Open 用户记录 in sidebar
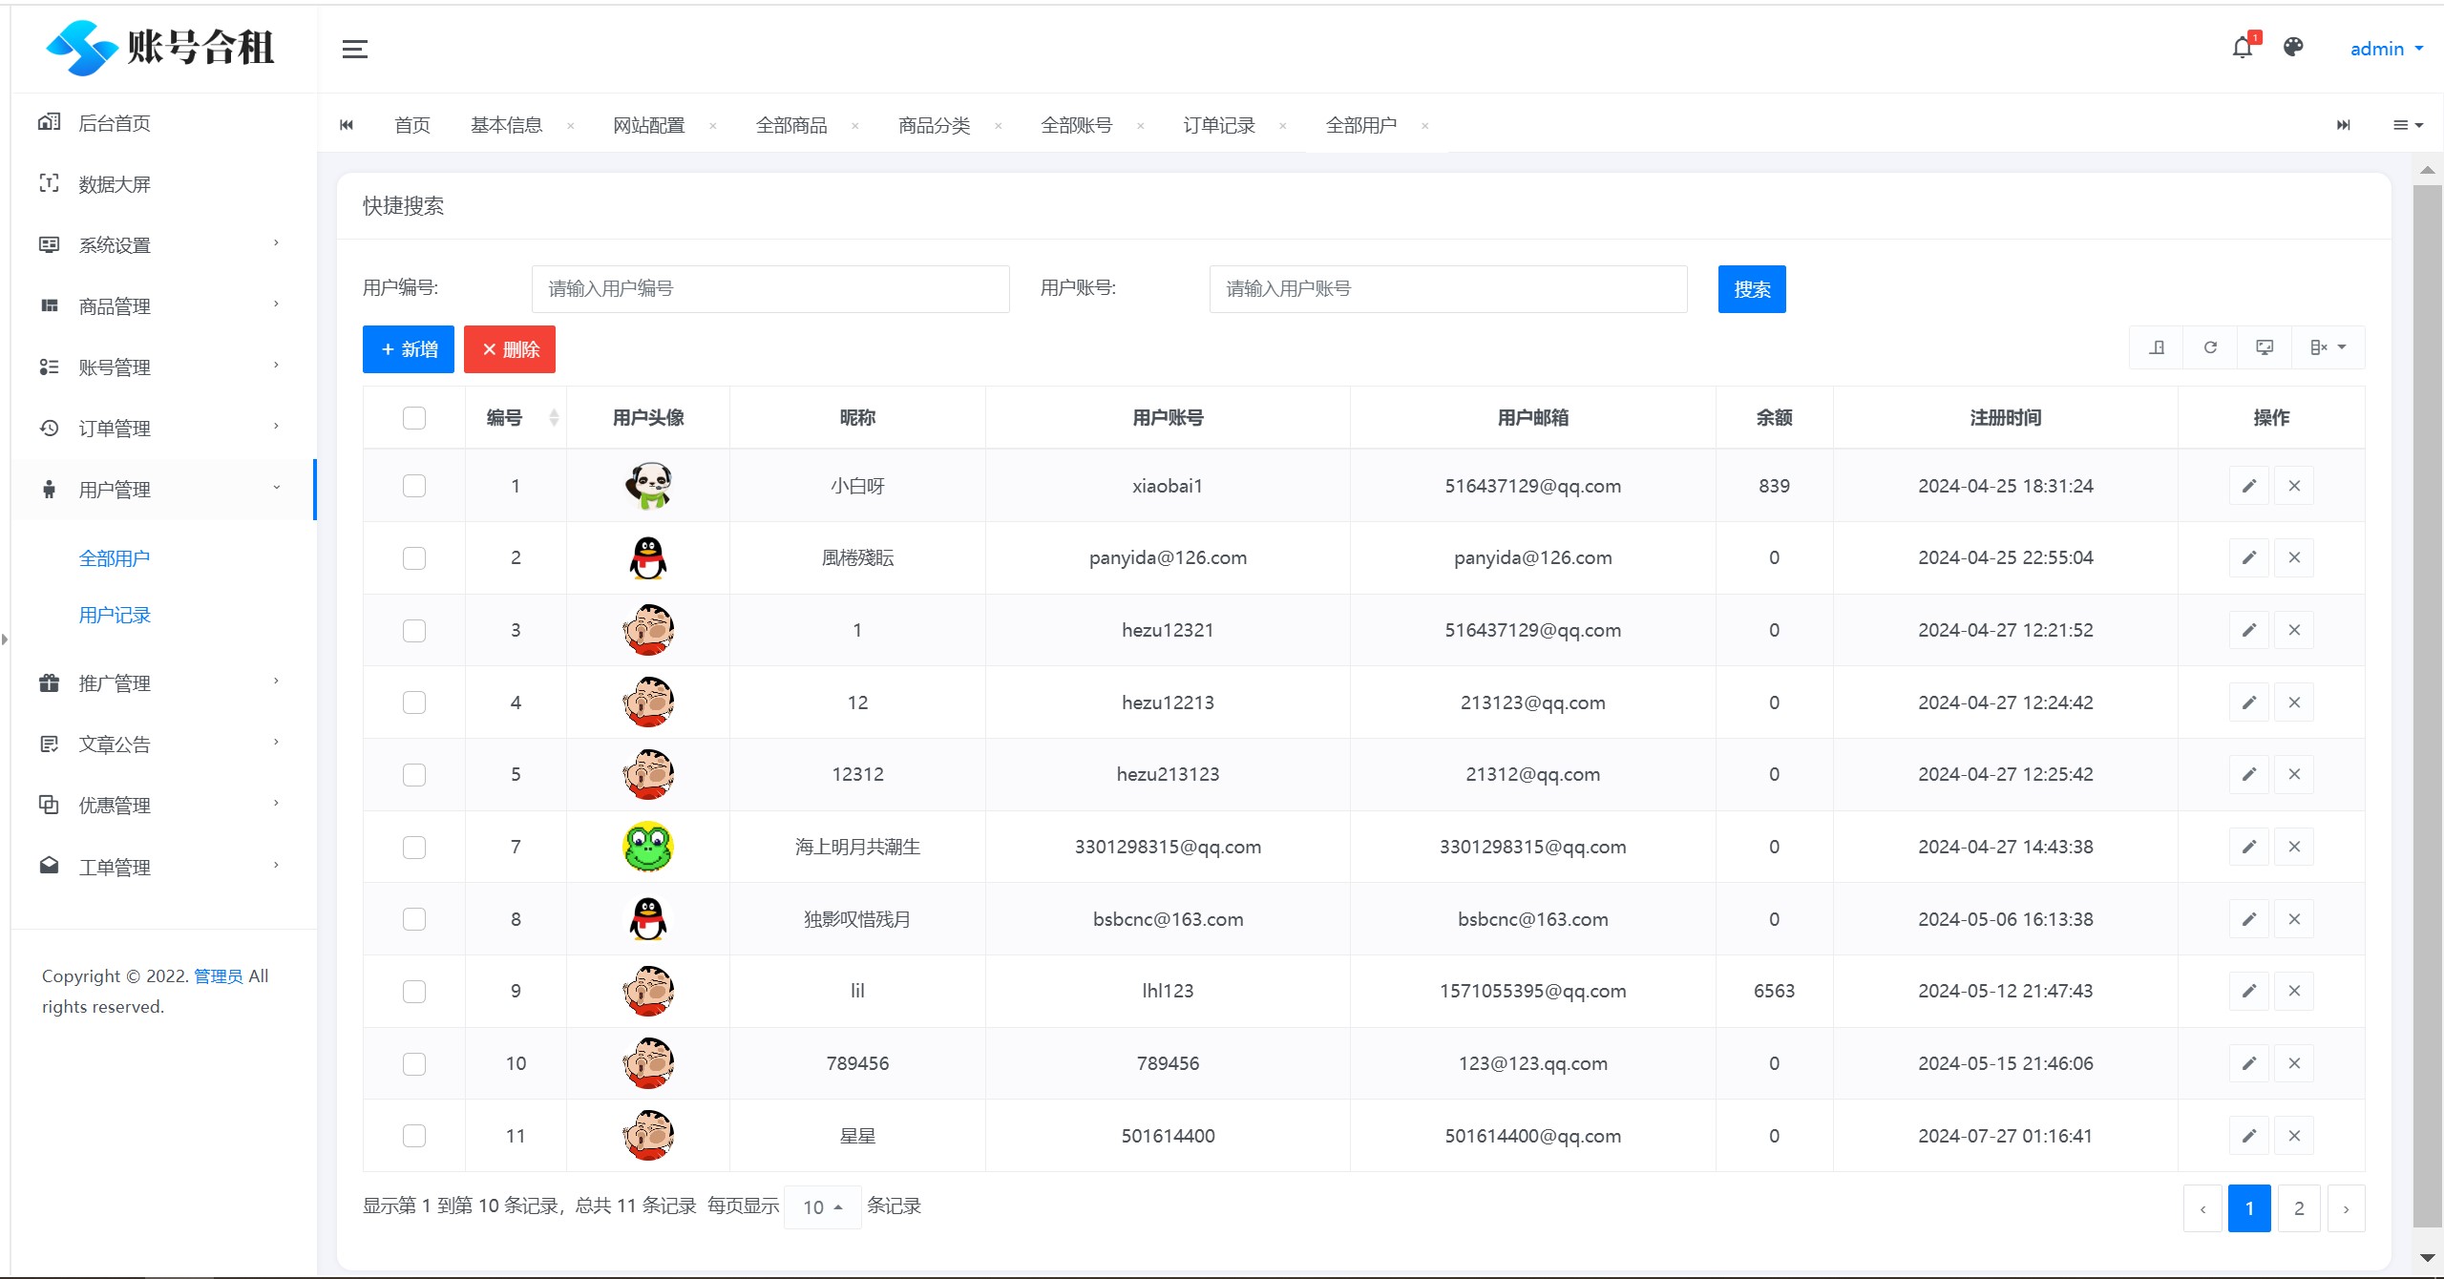This screenshot has height=1279, width=2444. coord(115,616)
